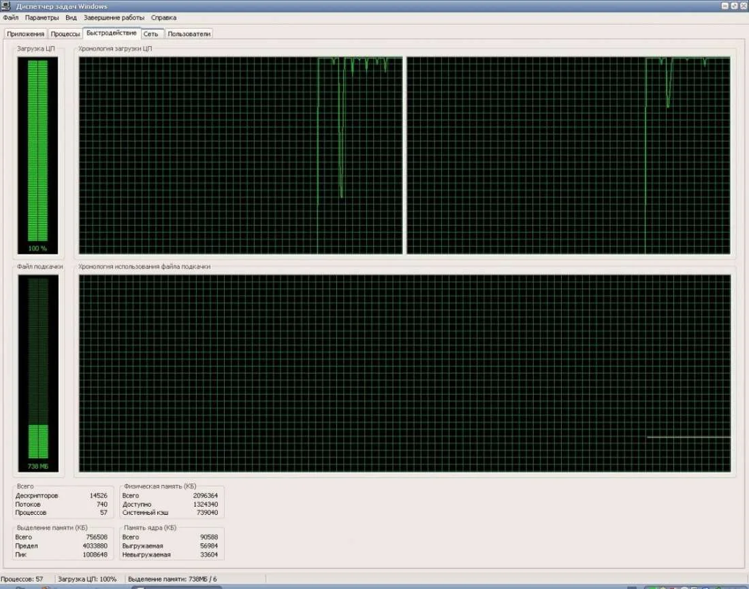Image resolution: width=749 pixels, height=589 pixels.
Task: Click kernel memory Всего value 90588
Action: tap(209, 537)
